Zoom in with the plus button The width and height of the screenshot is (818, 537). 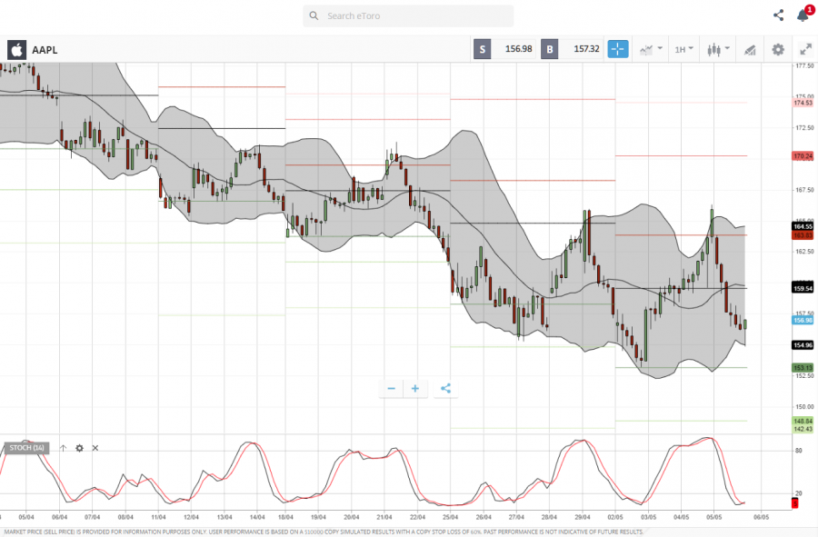(x=415, y=388)
